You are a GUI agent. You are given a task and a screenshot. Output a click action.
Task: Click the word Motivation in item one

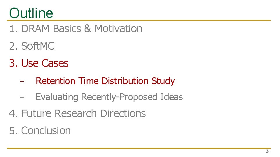[x=118, y=29]
